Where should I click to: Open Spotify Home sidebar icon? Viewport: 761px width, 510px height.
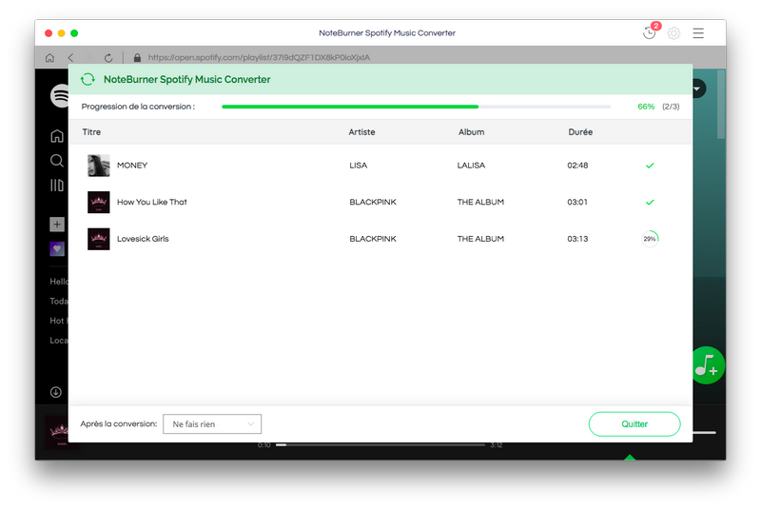point(57,136)
